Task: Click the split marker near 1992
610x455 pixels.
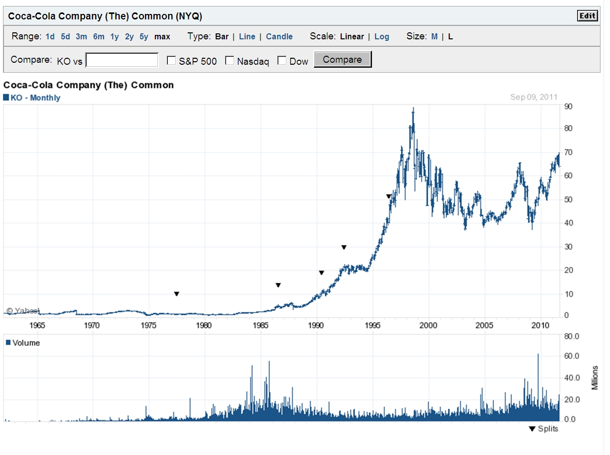Action: click(x=344, y=247)
